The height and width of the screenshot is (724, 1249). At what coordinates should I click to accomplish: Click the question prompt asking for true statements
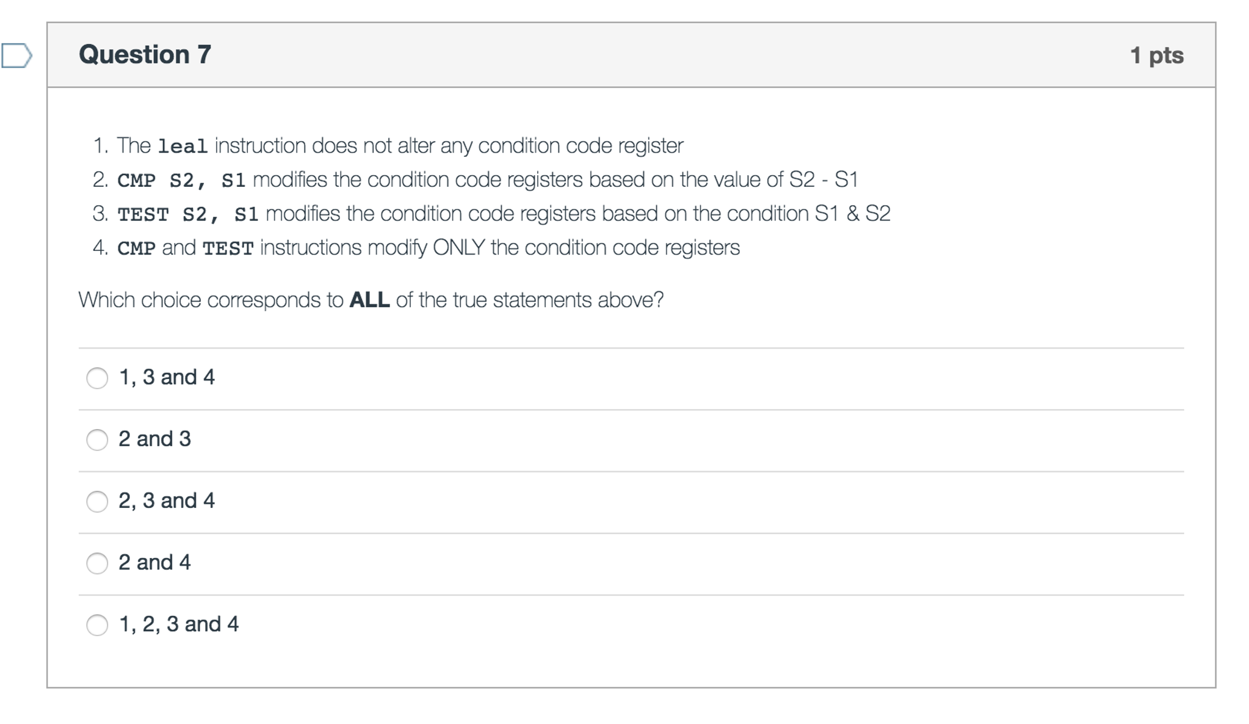click(x=371, y=299)
